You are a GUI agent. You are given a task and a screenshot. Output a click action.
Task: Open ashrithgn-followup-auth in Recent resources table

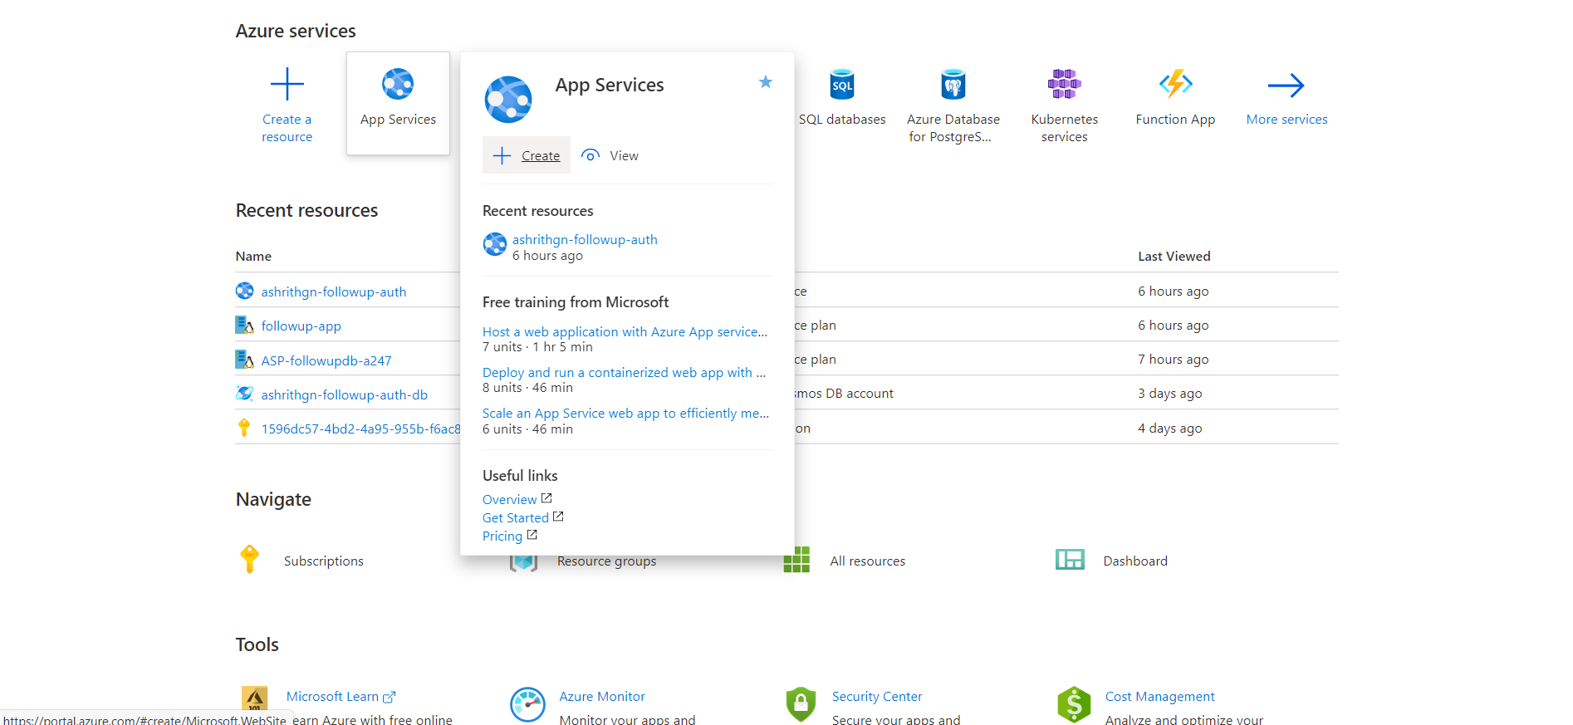point(334,291)
